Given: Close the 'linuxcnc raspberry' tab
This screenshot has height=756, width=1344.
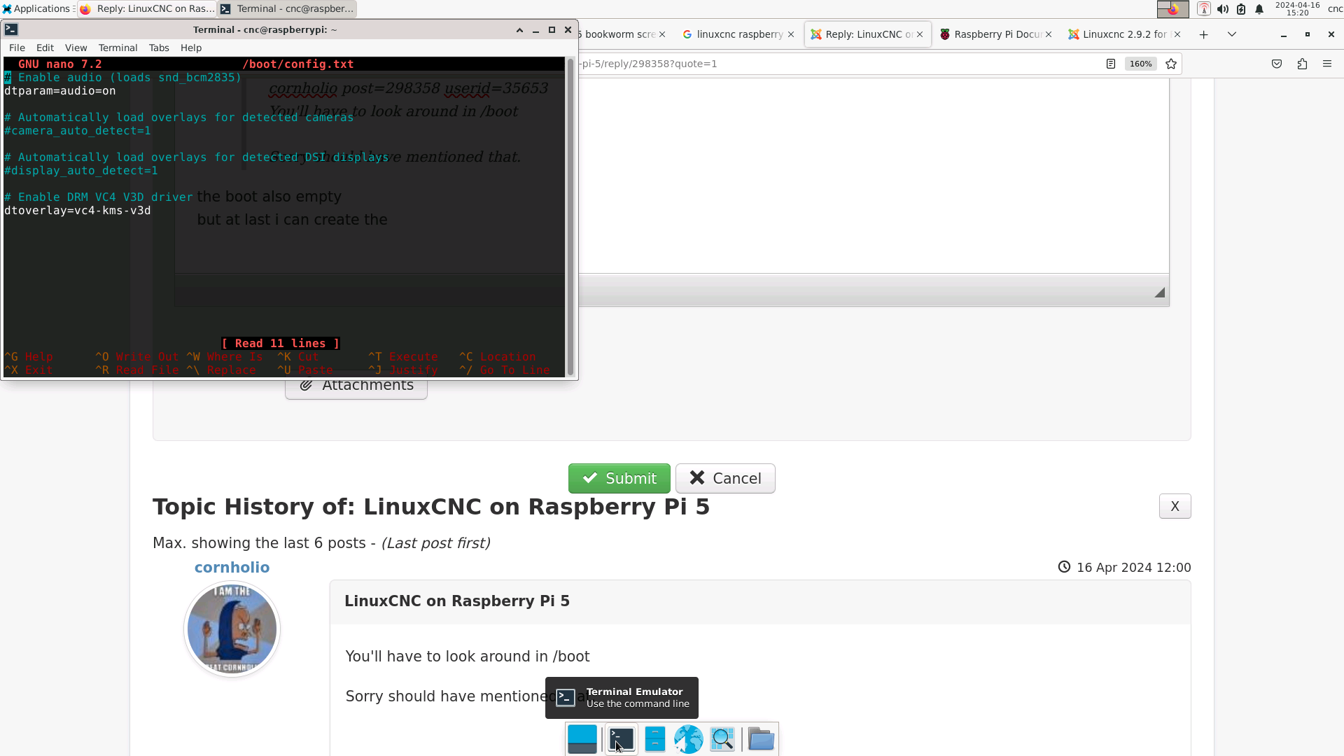Looking at the screenshot, I should [791, 34].
